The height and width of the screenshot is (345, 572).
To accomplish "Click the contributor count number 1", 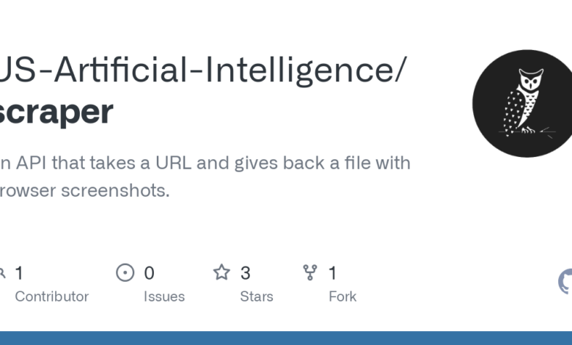I will coord(19,273).
